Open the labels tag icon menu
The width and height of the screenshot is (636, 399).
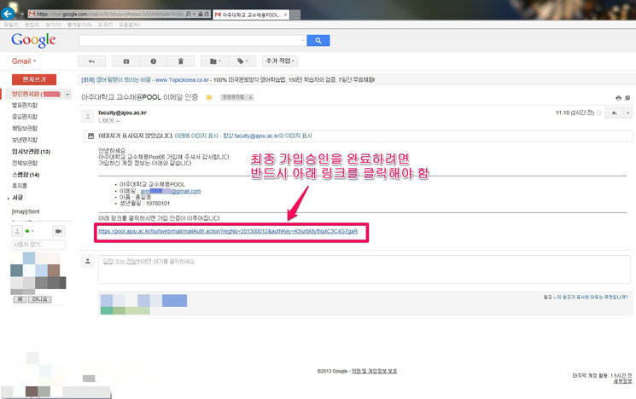click(x=242, y=61)
